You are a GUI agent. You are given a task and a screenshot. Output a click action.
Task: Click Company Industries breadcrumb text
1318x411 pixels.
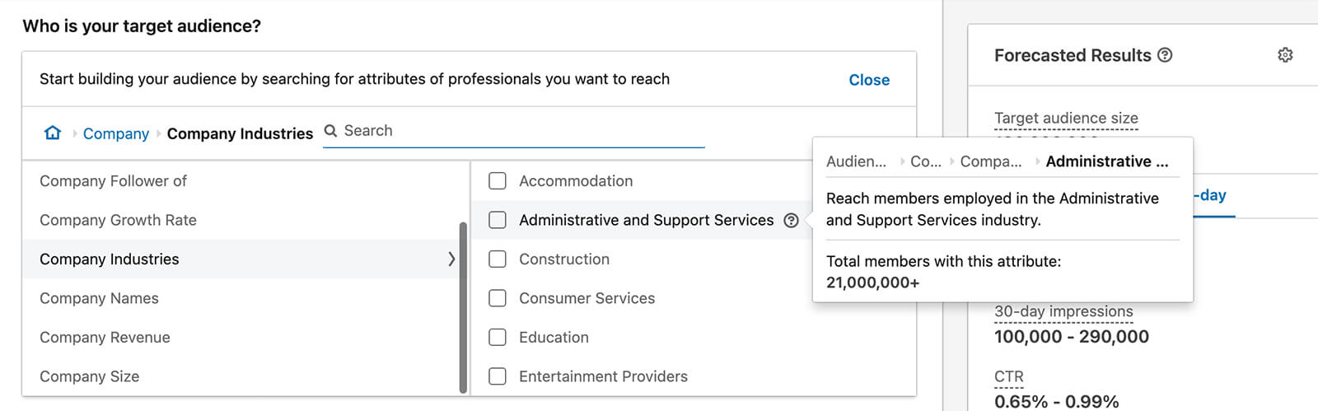(240, 133)
